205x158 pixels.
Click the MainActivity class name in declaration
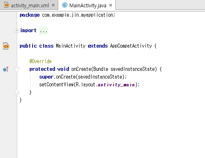coord(71,46)
